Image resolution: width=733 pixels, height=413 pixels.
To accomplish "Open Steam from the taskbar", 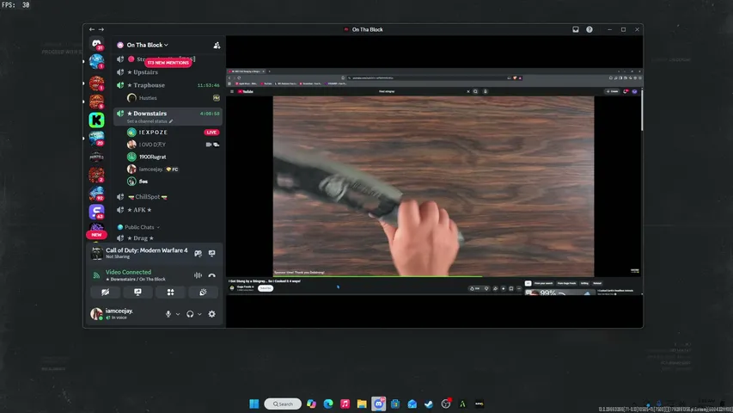I will tap(429, 404).
